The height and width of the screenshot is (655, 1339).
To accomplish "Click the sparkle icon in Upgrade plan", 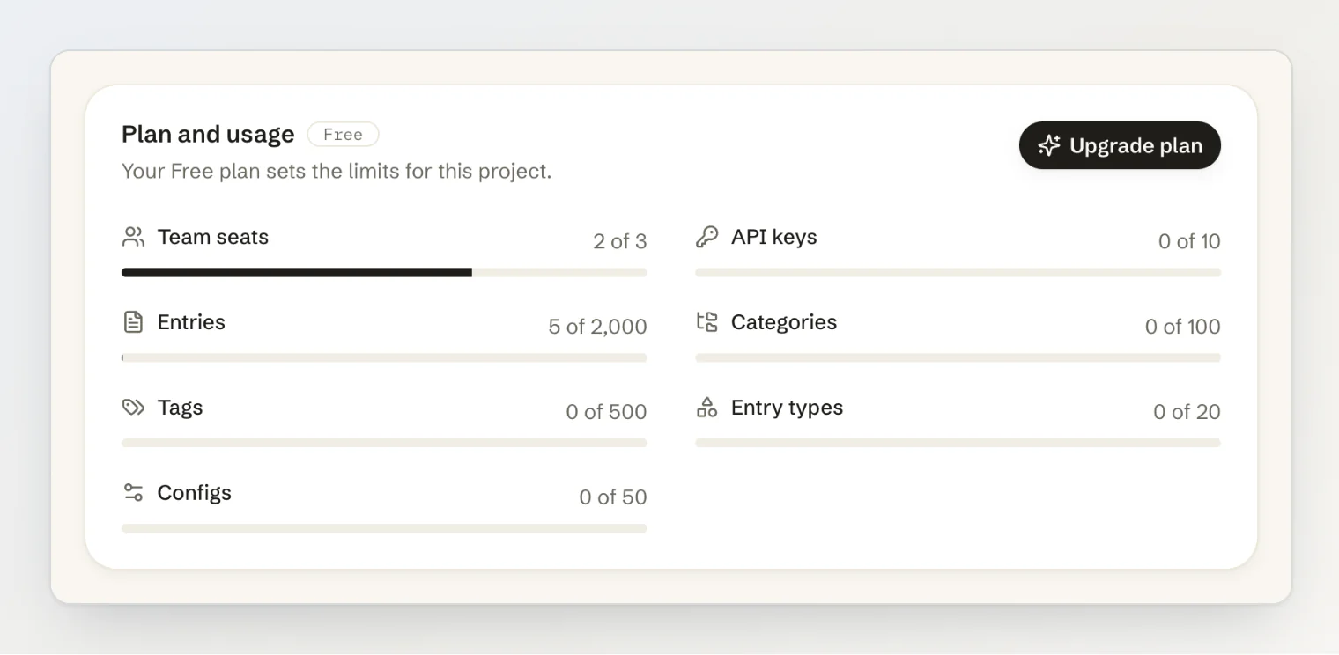I will coord(1048,145).
